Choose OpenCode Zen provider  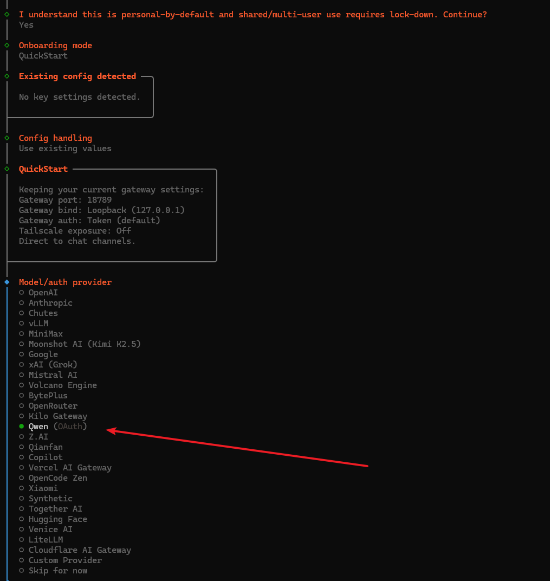point(53,478)
